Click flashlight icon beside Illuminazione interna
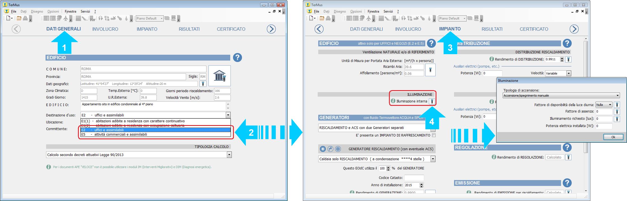Screen dimensions: 627x201 (432, 101)
